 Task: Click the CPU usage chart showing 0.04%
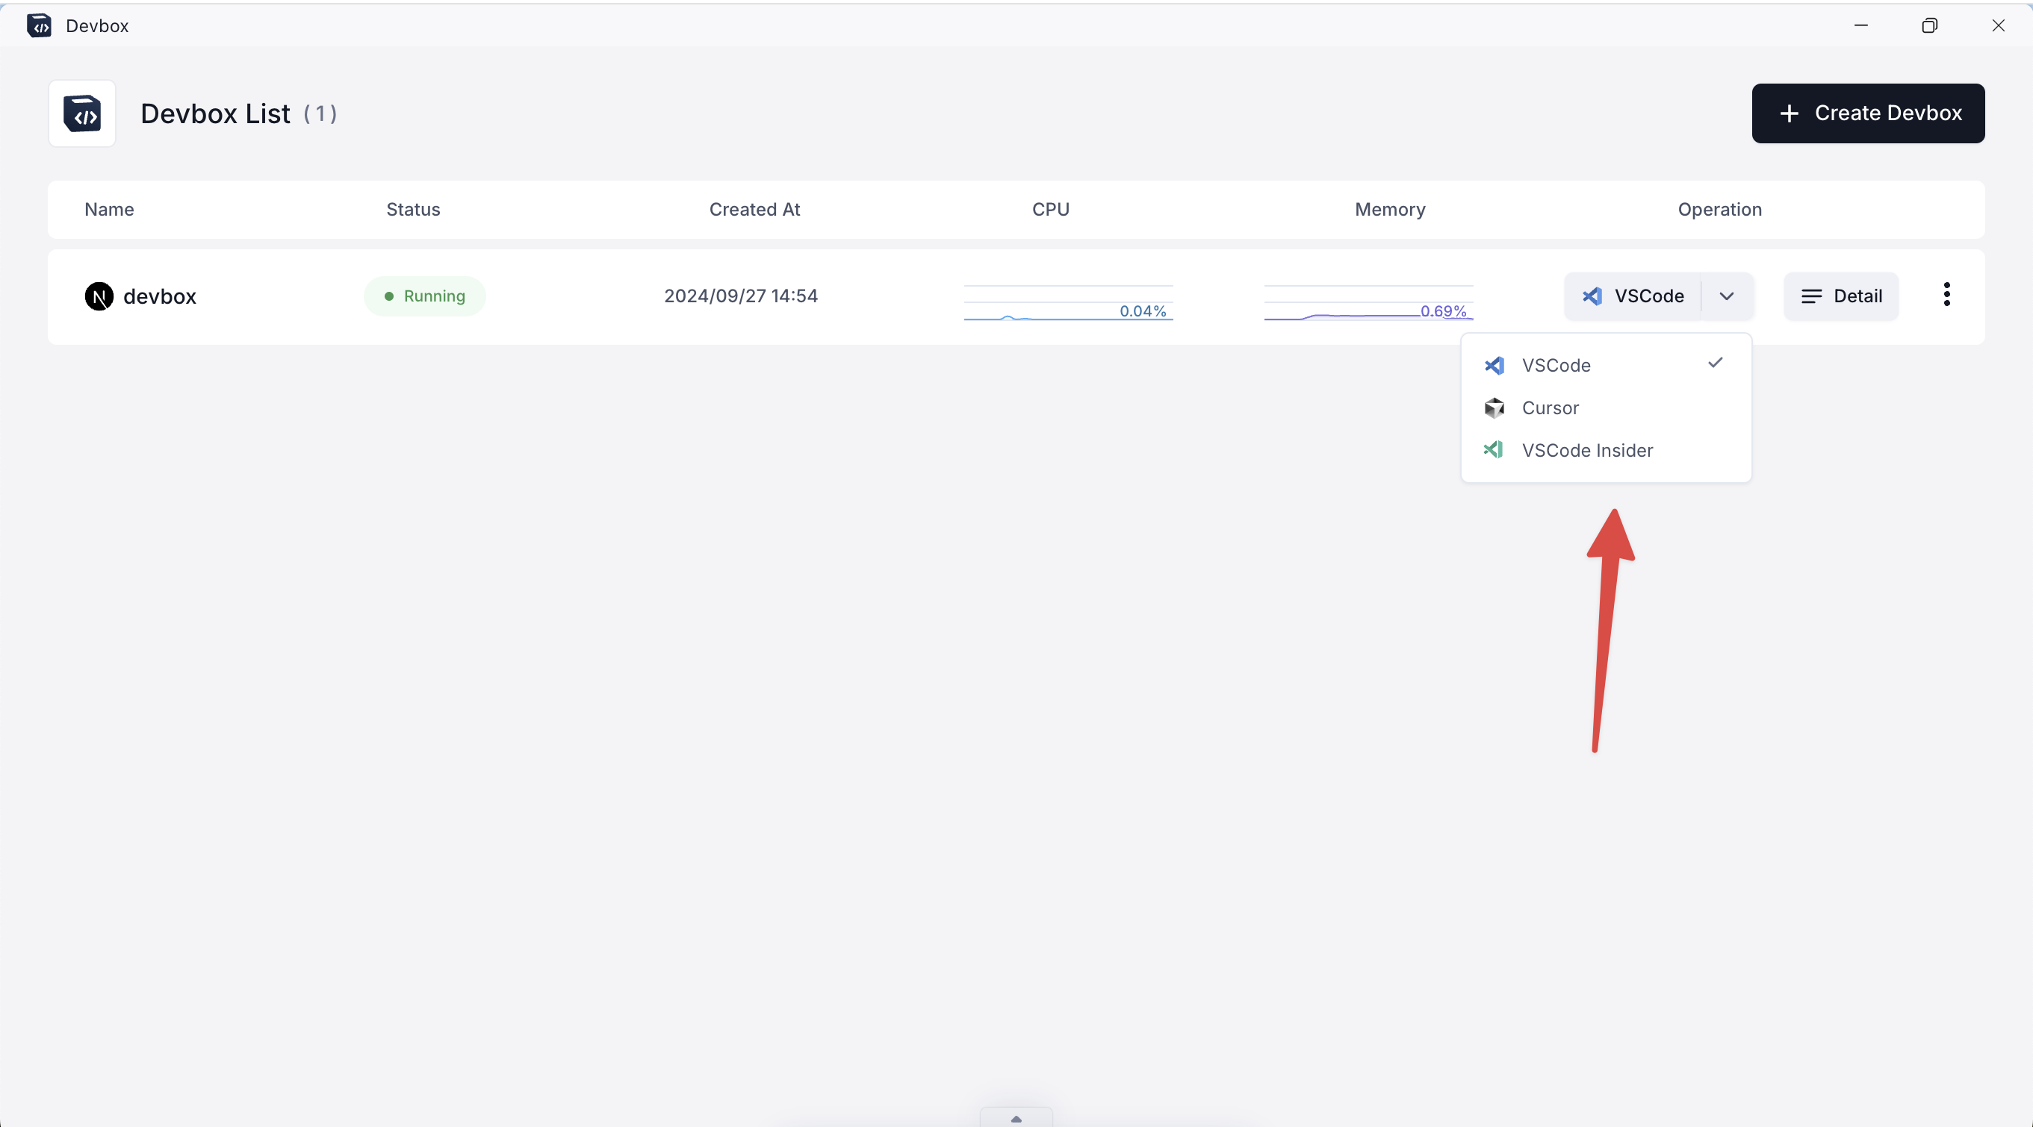click(x=1068, y=303)
